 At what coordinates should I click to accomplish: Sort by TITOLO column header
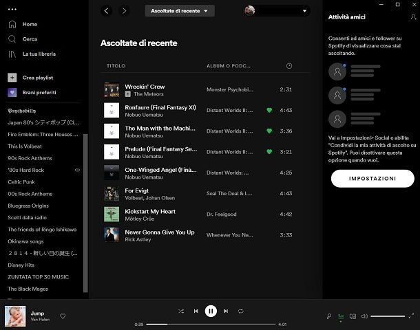116,66
